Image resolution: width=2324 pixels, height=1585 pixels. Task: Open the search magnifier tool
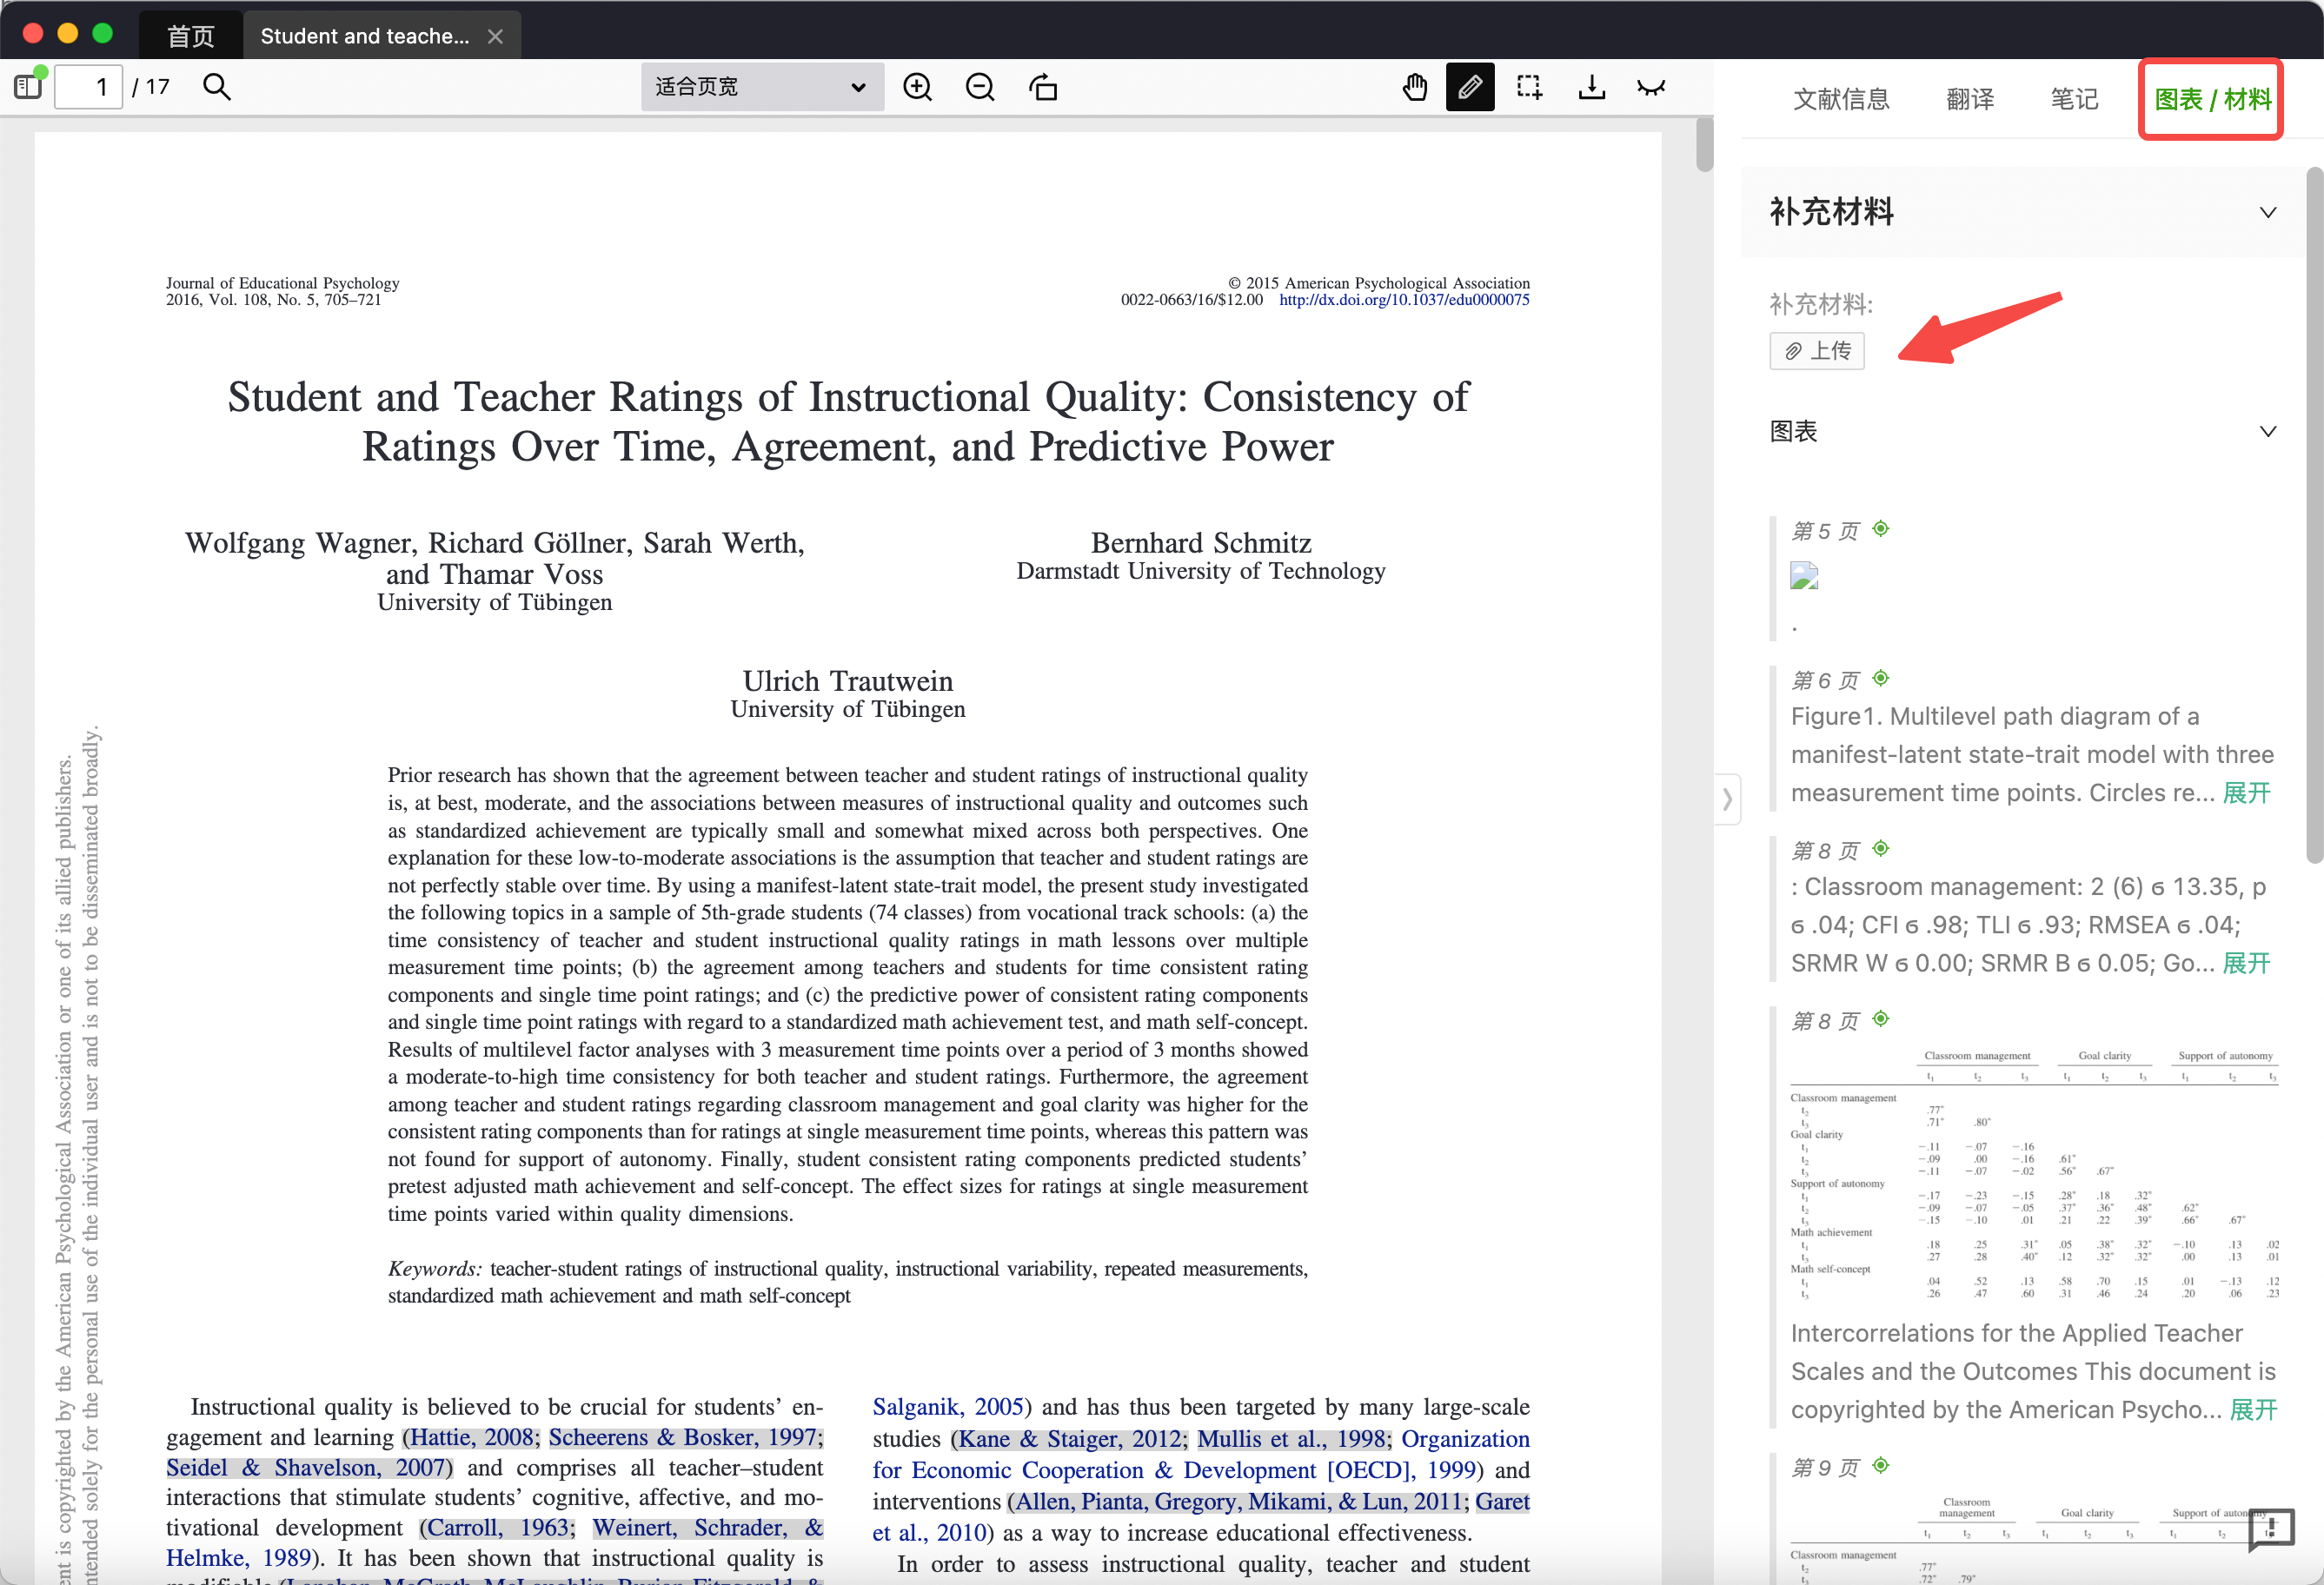coord(217,87)
